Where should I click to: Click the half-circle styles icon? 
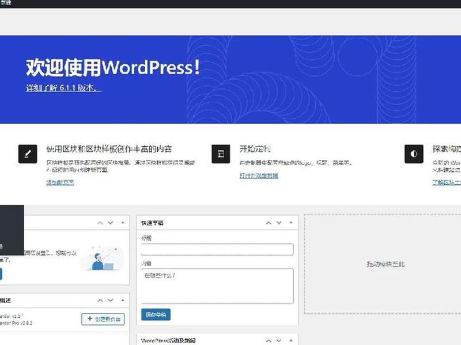(414, 154)
